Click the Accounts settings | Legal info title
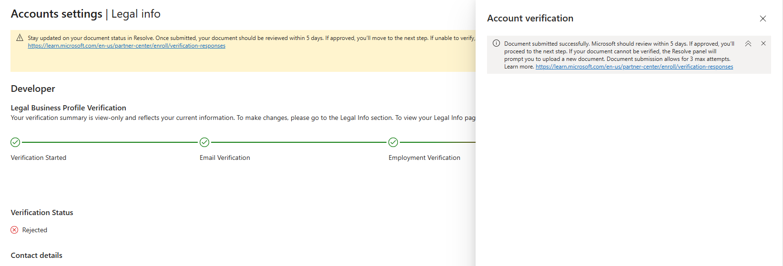The height and width of the screenshot is (266, 783). pyautogui.click(x=86, y=14)
